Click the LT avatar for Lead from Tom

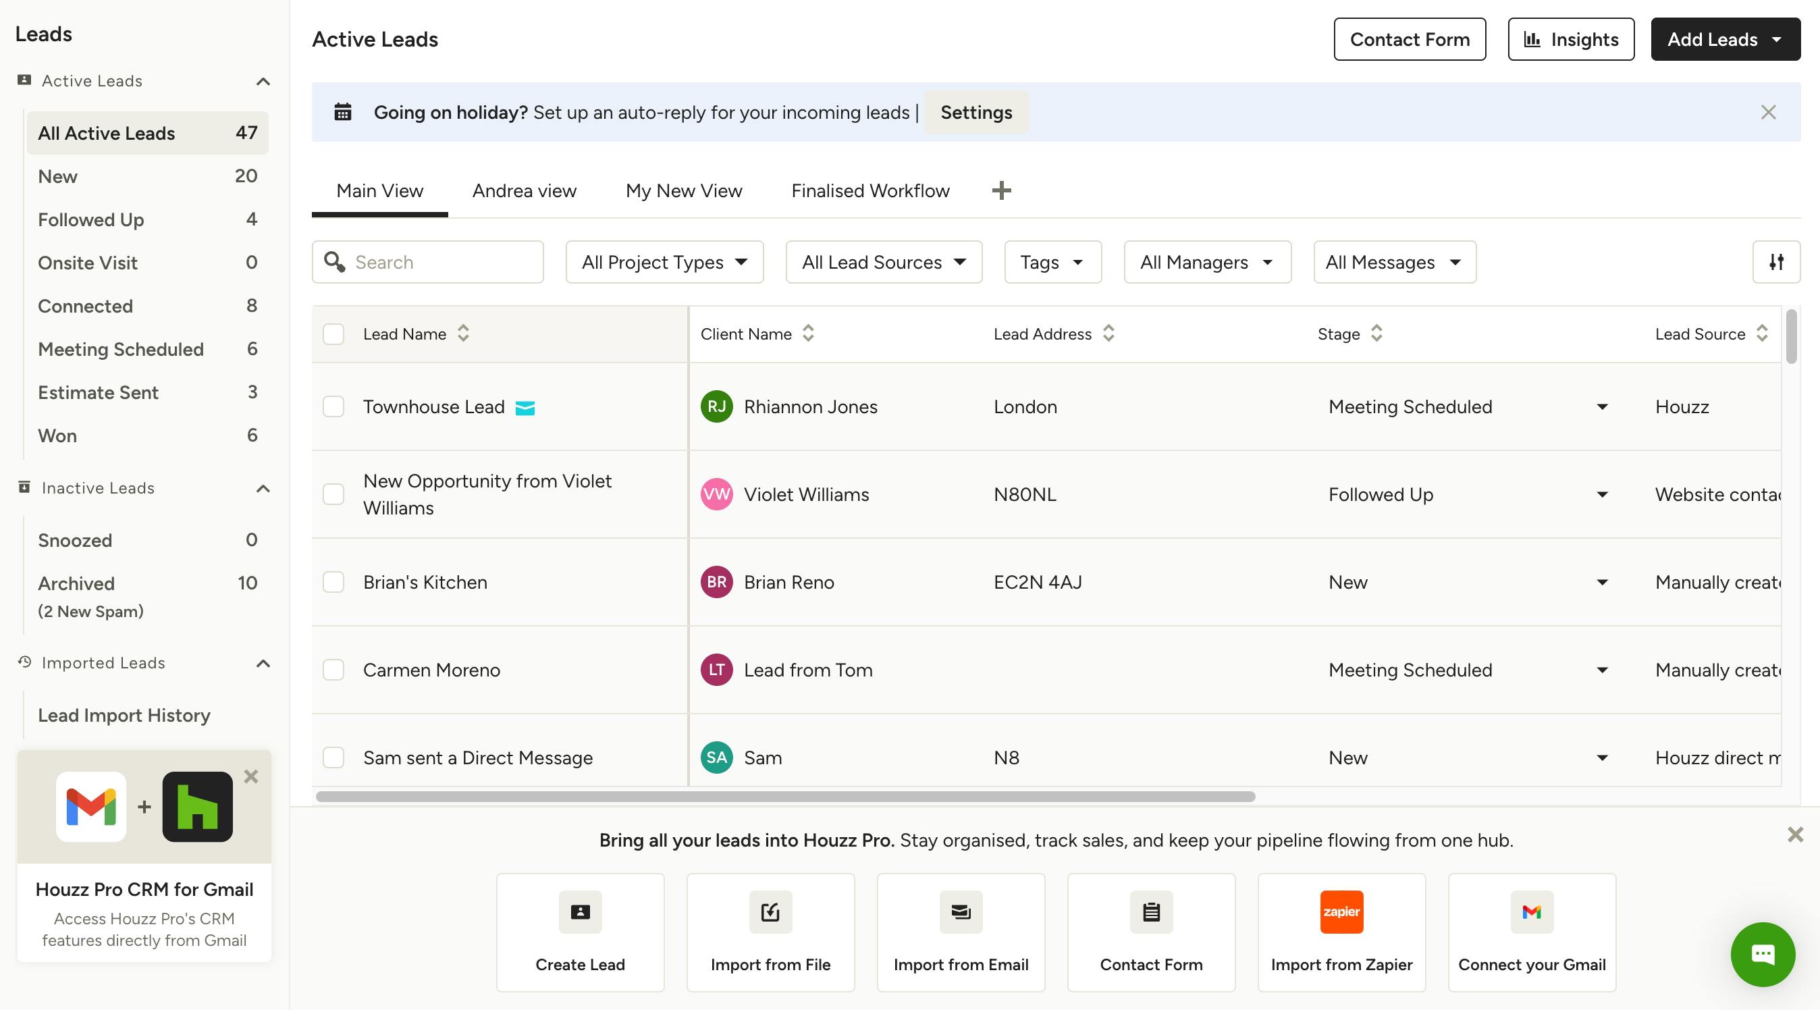tap(716, 669)
